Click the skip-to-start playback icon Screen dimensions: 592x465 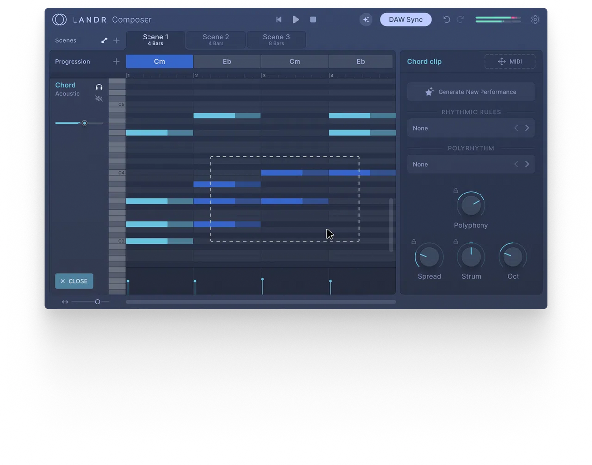pyautogui.click(x=279, y=19)
